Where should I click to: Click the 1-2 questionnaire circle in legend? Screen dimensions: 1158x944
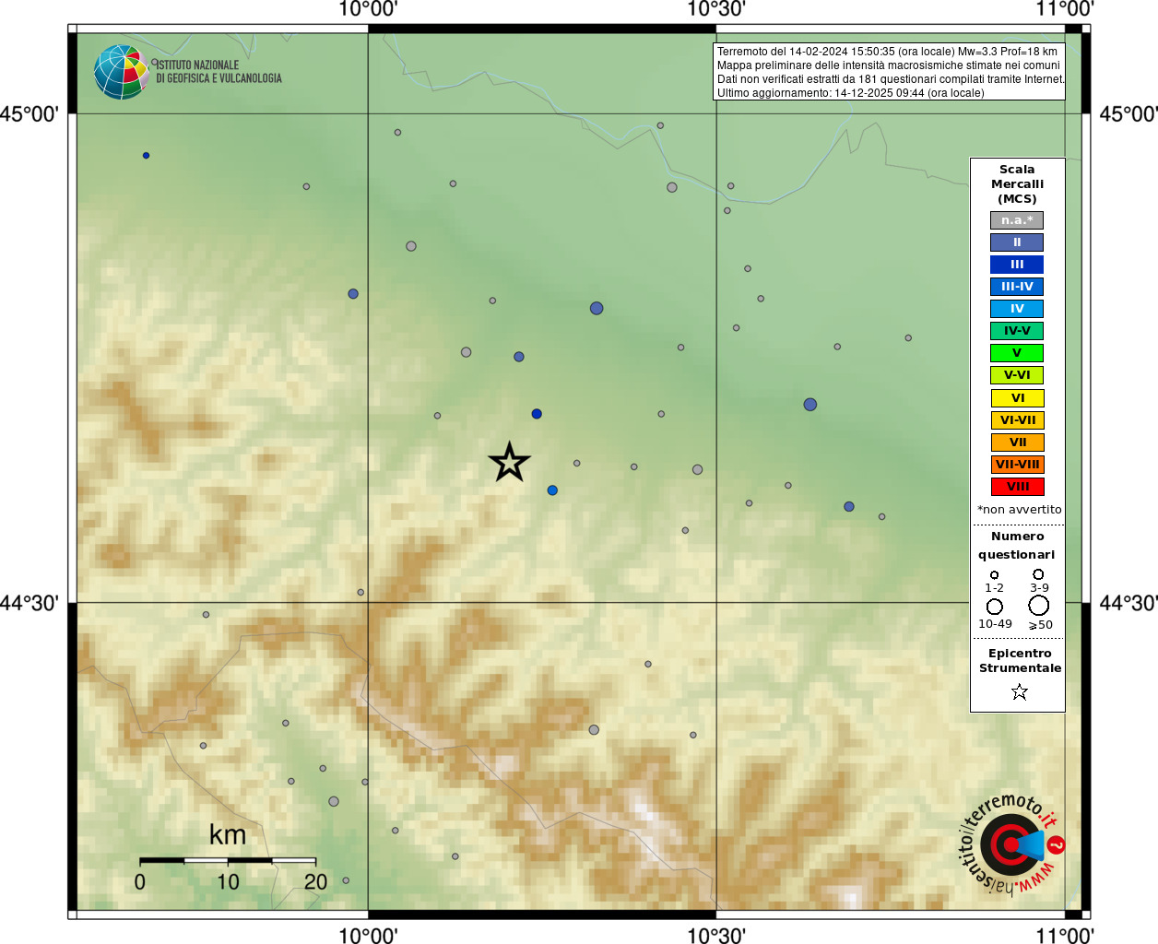tap(994, 575)
